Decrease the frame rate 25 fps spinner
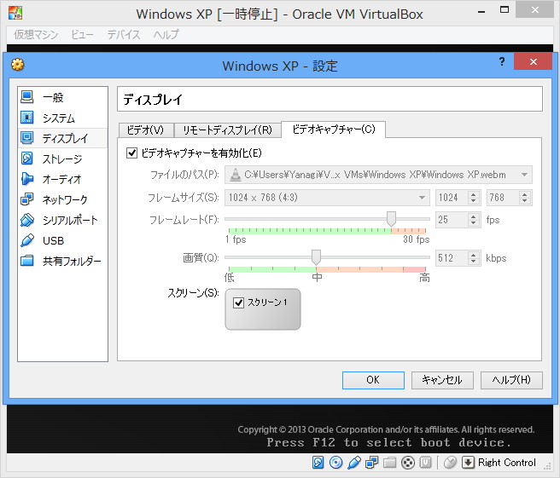This screenshot has height=478, width=560. pos(474,223)
